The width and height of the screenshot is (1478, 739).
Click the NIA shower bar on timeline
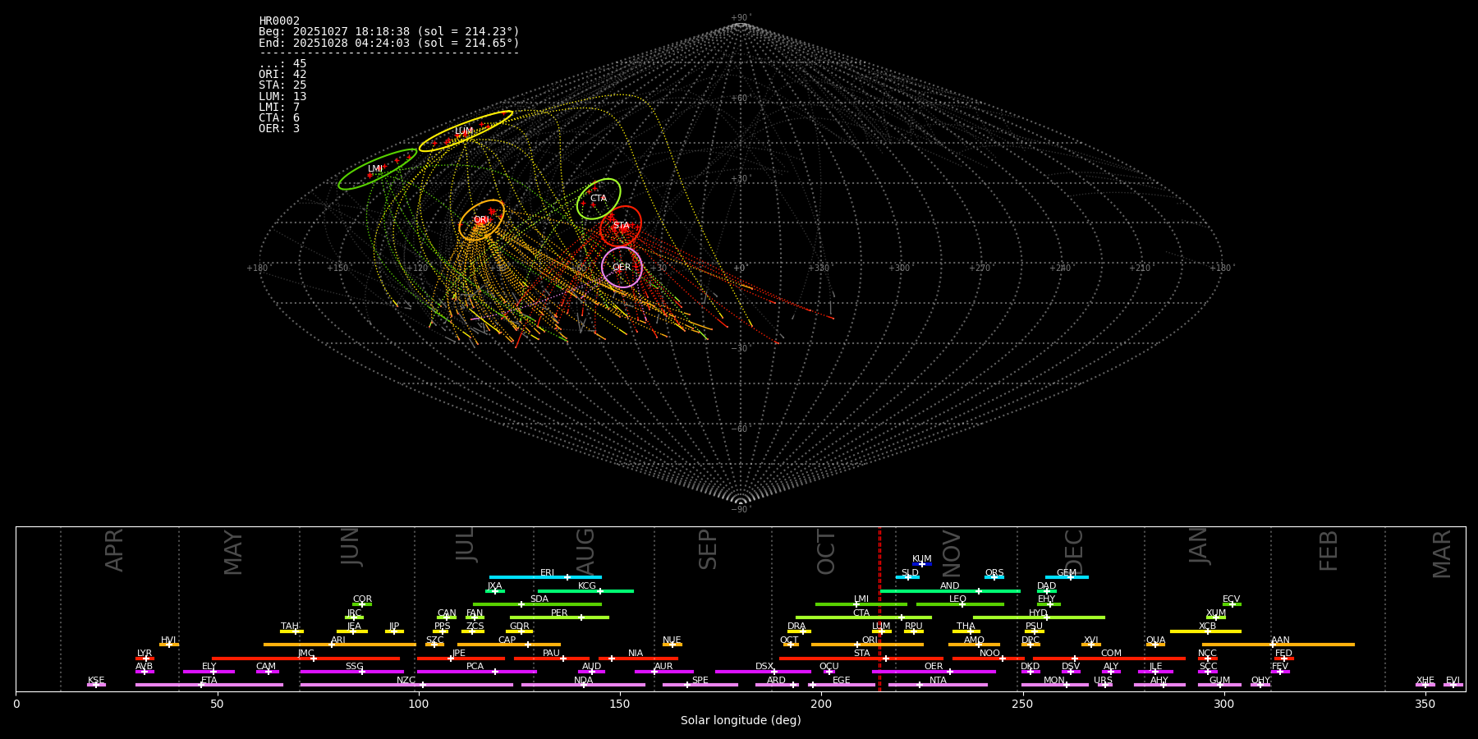tap(638, 659)
